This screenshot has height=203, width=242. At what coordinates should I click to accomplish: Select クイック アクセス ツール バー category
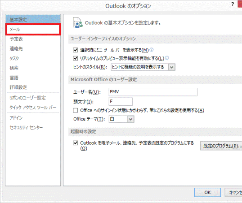coord(33,108)
